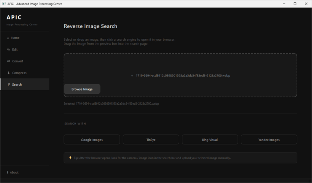Click the Reverse Image Search heading
312x183 pixels.
[91, 26]
